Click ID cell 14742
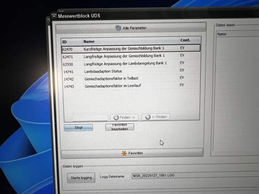This screenshot has height=194, width=259. (x=69, y=79)
